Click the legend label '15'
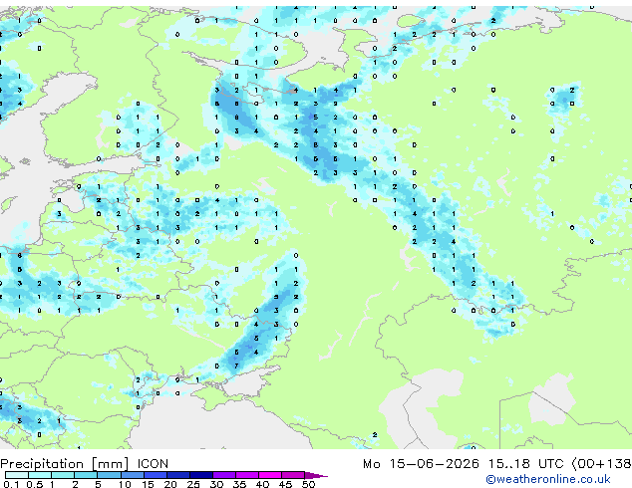The width and height of the screenshot is (632, 488). pyautogui.click(x=148, y=484)
